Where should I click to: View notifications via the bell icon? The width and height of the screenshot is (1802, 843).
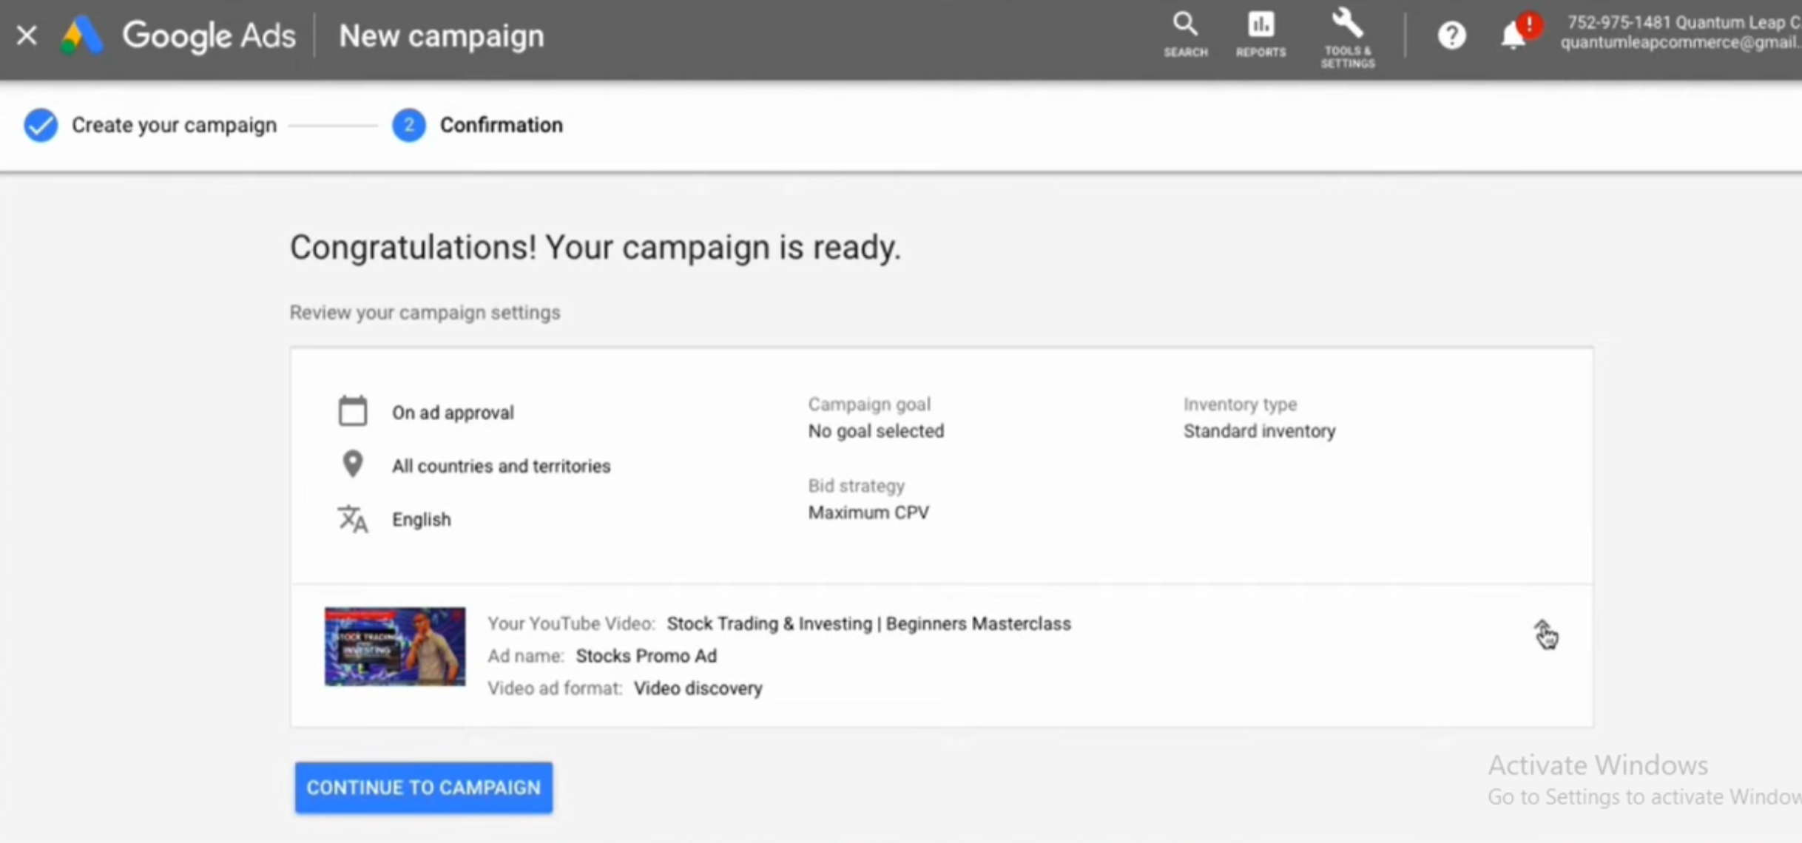pyautogui.click(x=1511, y=35)
